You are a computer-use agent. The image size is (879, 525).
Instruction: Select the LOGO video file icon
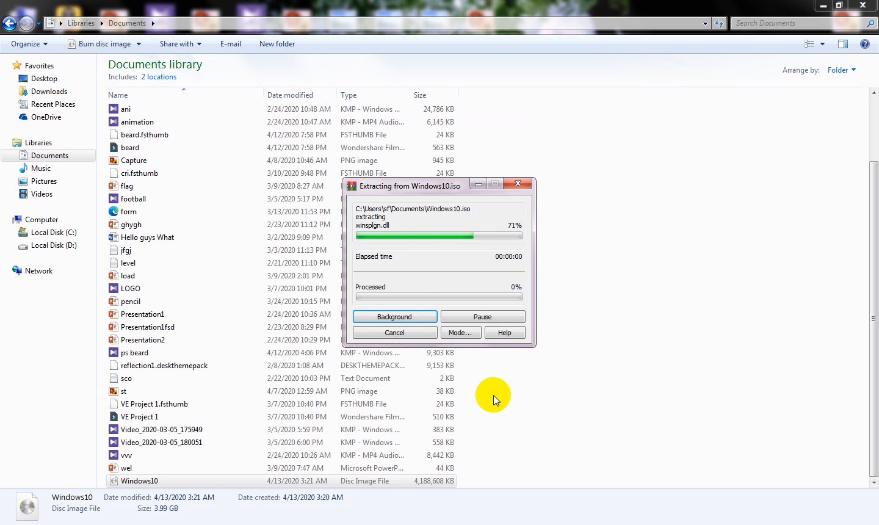[x=114, y=289]
